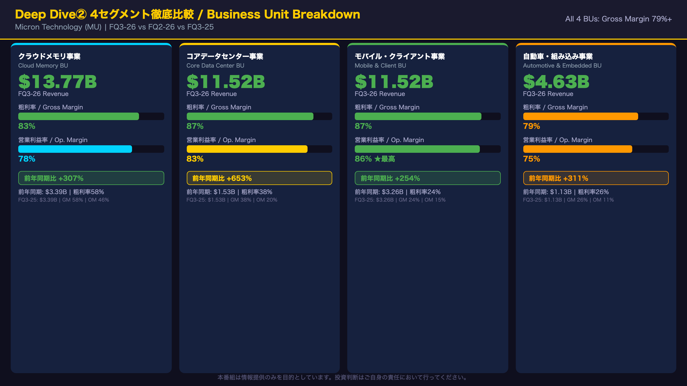Click the Micron Technology (MU) subtitle line
Screen dimensions: 687x386
tap(114, 27)
